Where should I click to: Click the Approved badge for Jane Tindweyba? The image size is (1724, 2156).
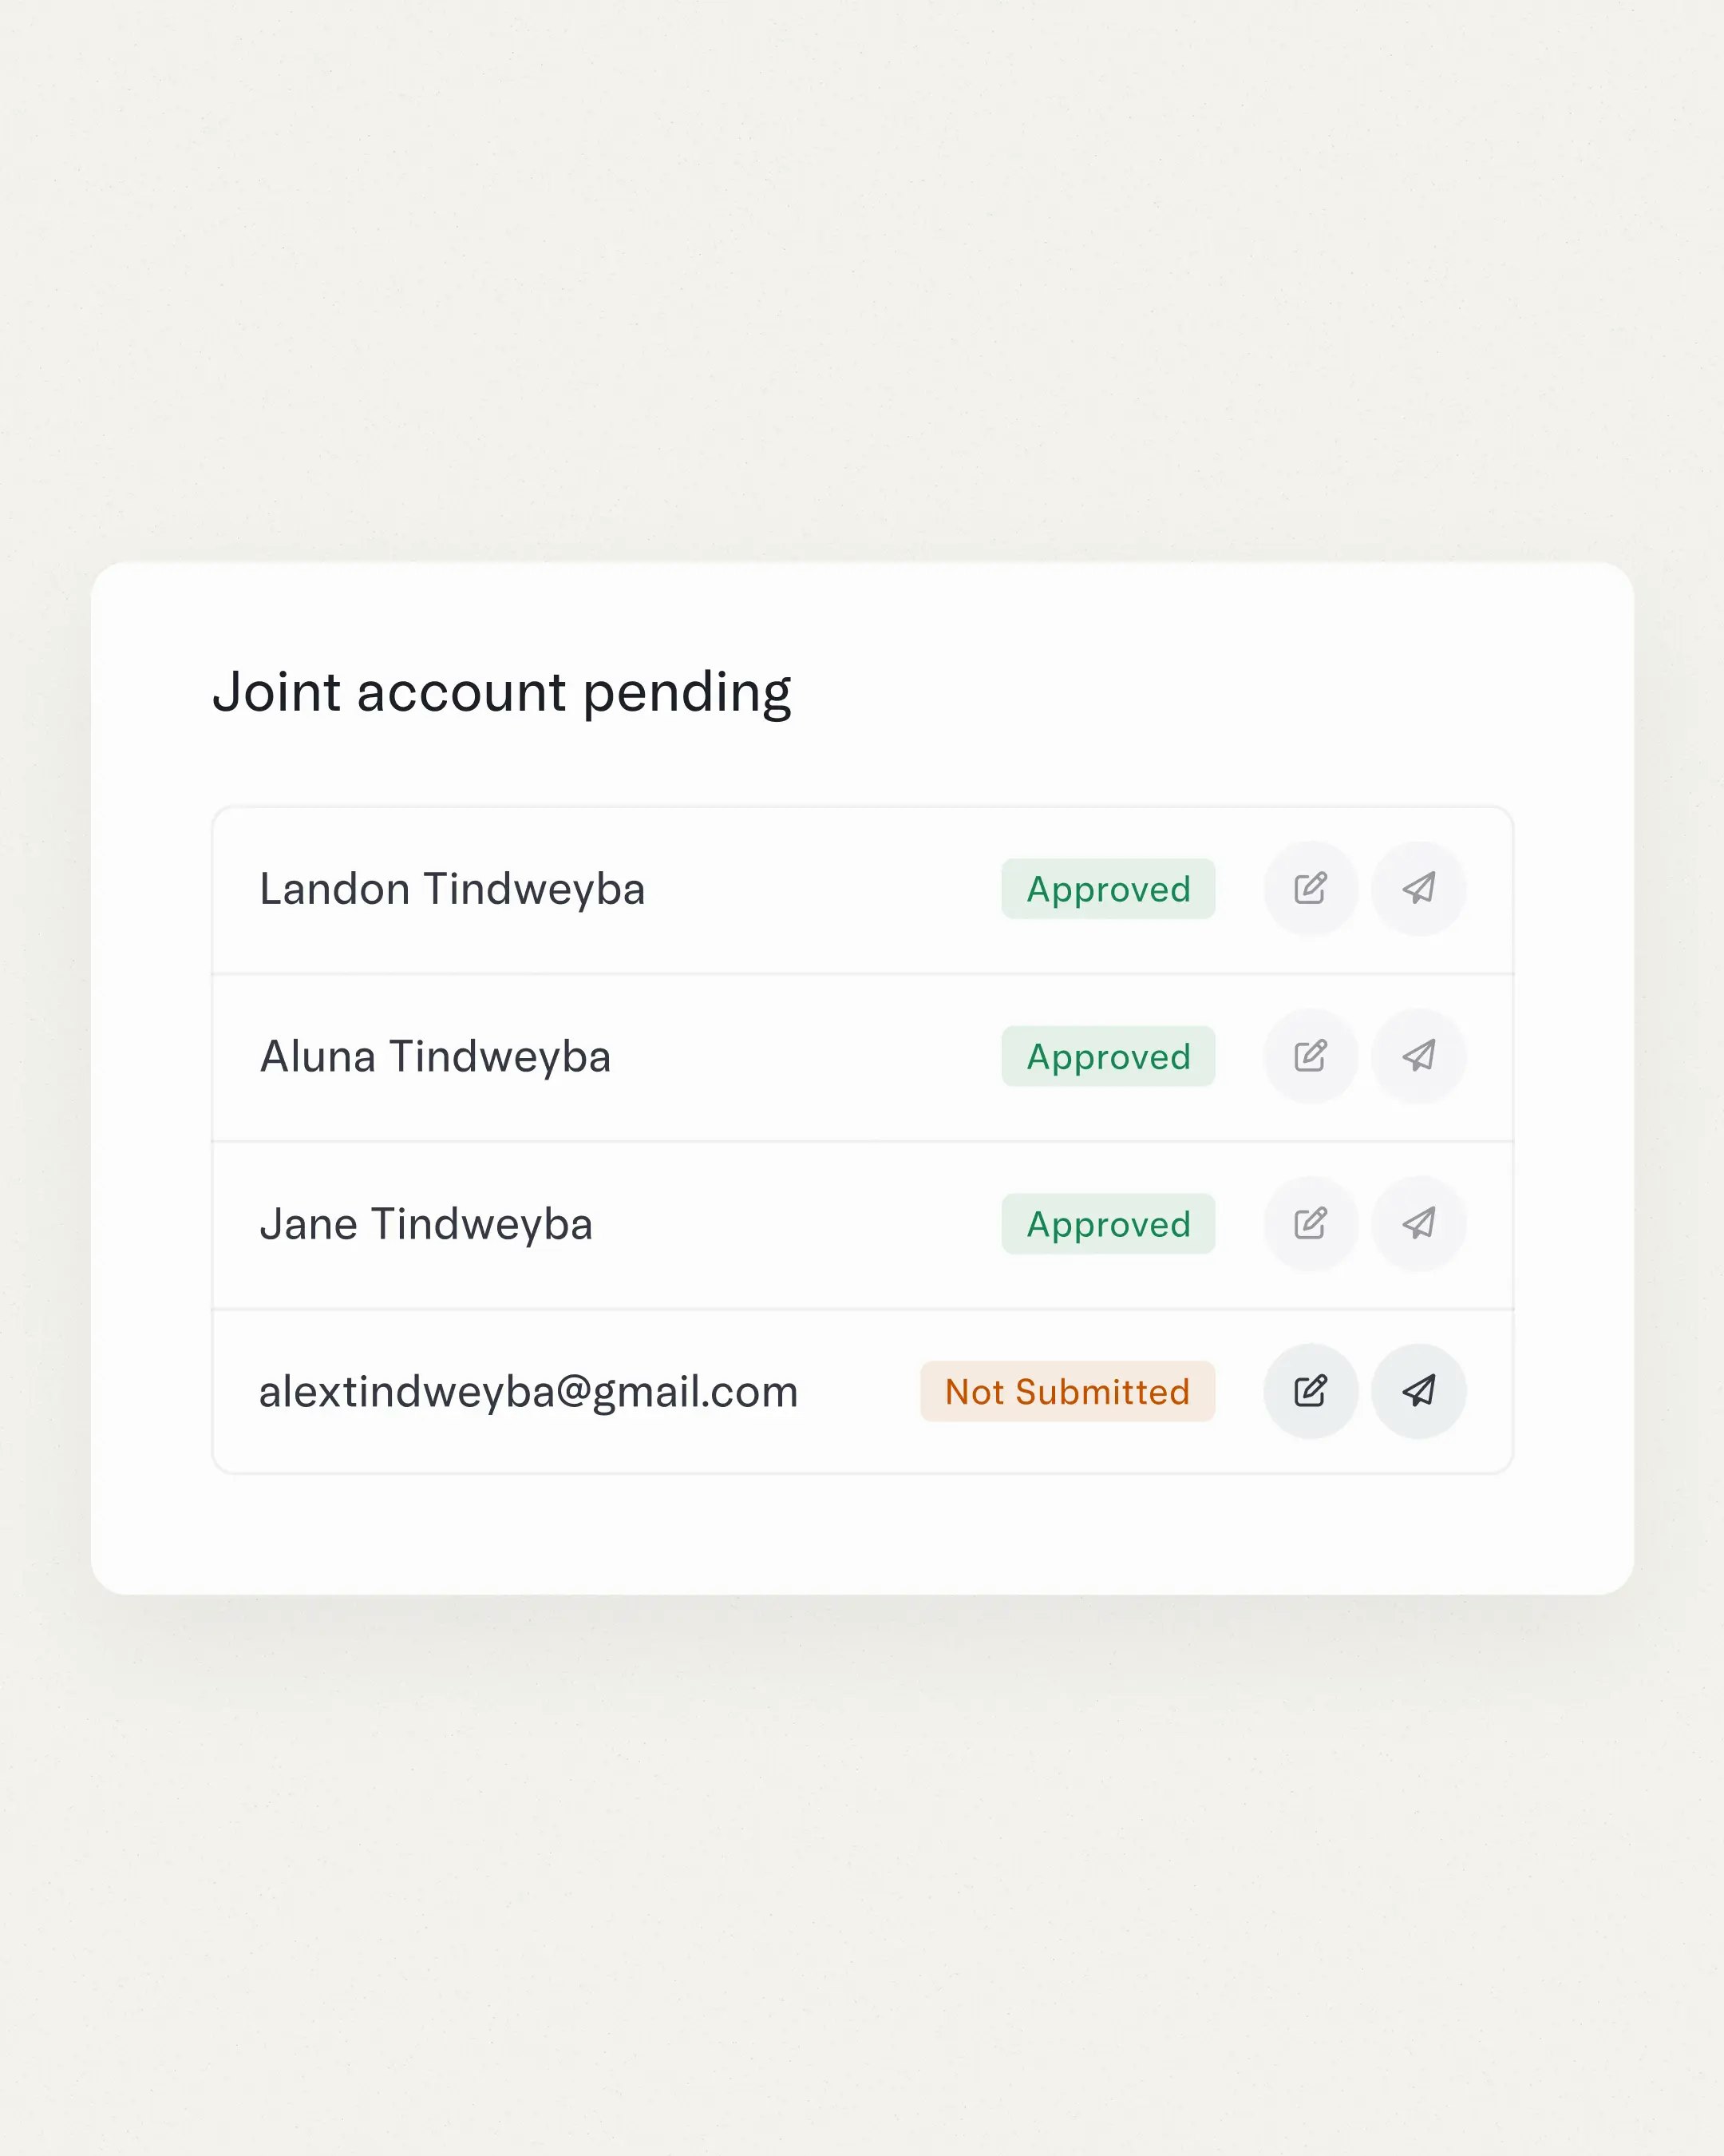click(x=1107, y=1224)
